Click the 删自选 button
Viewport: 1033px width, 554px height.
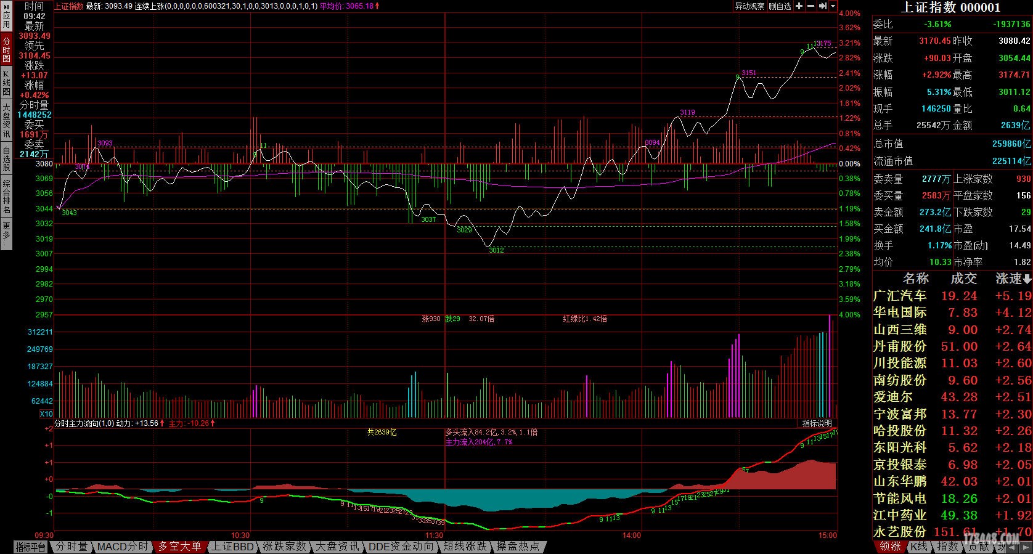click(x=780, y=6)
